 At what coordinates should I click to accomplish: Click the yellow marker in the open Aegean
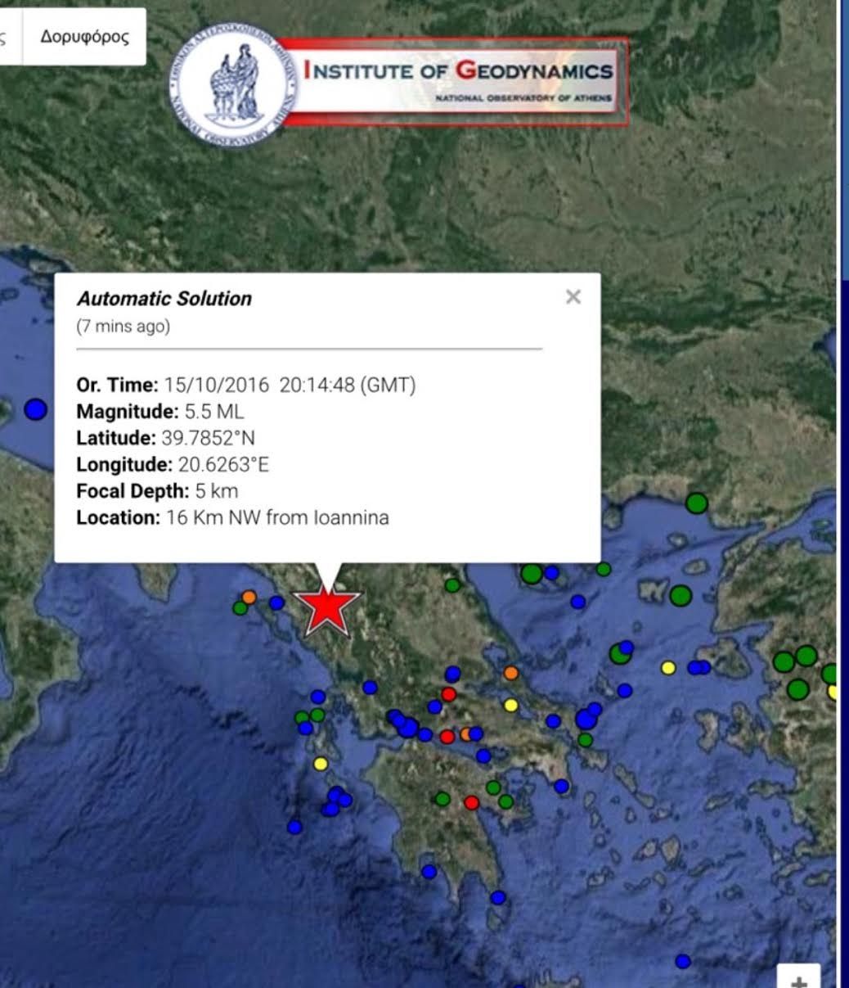(668, 667)
